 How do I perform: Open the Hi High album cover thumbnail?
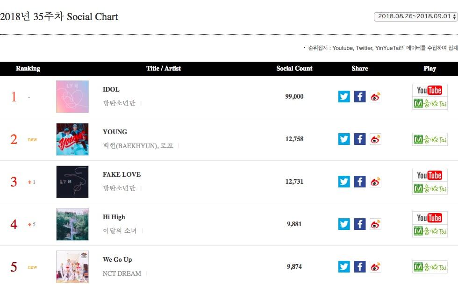[72, 224]
